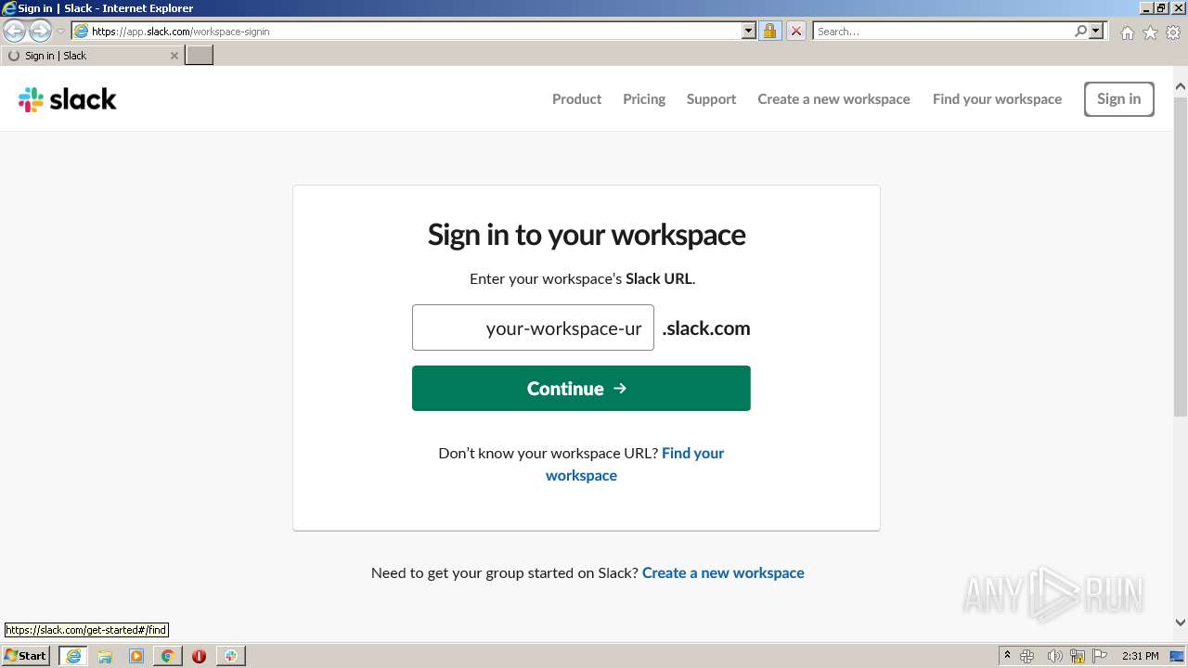Screen dimensions: 1188x668
Task: Open Chrome from the taskbar
Action: (167, 656)
